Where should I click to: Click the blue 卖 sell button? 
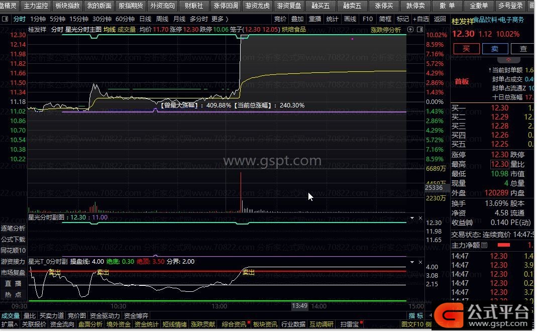(x=495, y=49)
